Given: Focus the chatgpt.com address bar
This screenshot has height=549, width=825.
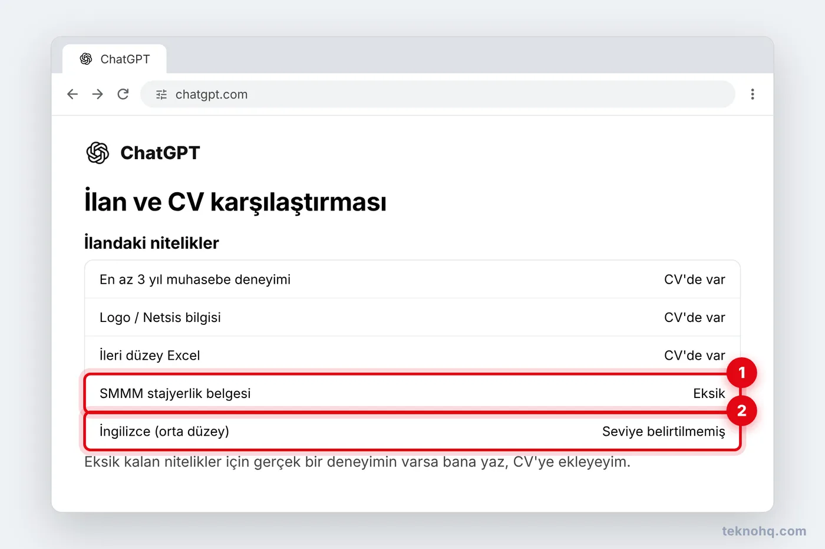Looking at the screenshot, I should tap(438, 94).
